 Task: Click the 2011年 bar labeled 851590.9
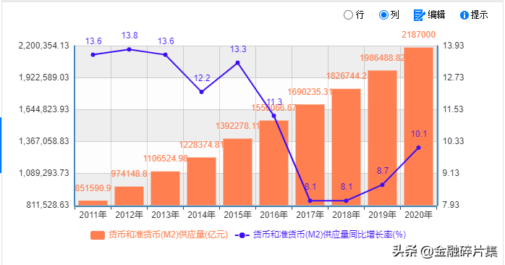click(x=93, y=203)
